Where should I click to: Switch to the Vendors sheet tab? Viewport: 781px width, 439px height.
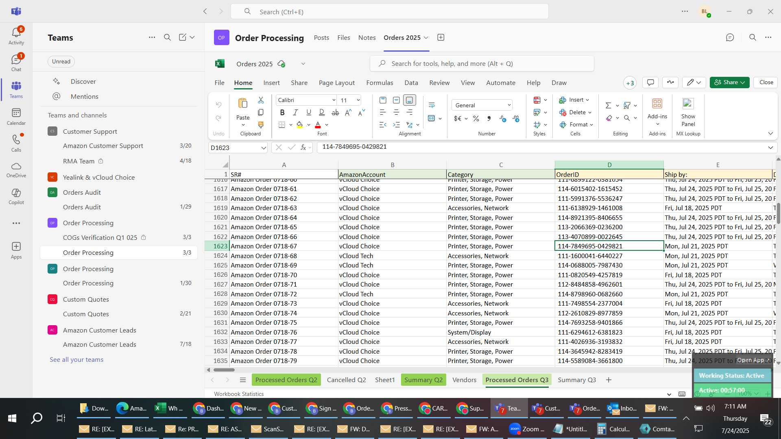pos(464,380)
